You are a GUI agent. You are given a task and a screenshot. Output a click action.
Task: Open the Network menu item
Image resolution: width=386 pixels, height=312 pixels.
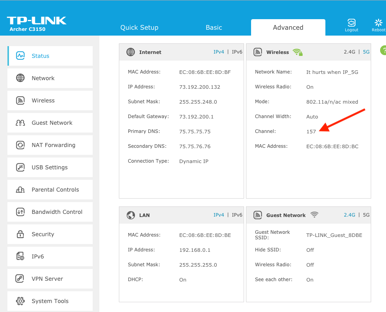(x=50, y=78)
